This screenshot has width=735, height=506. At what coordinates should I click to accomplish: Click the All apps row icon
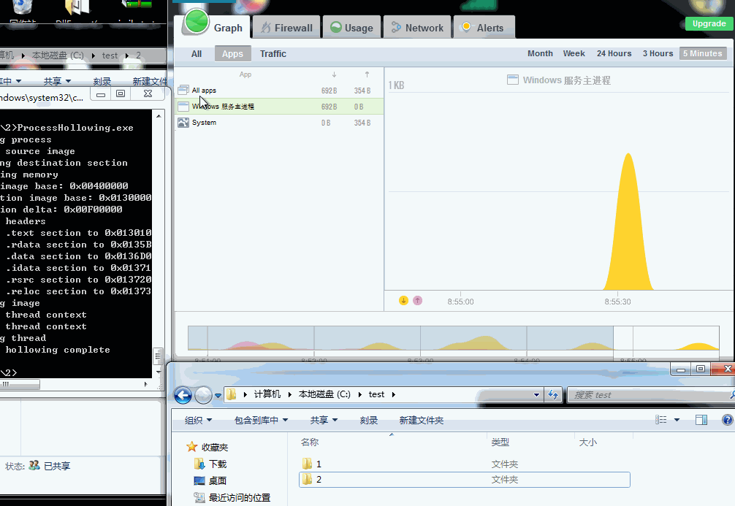pos(183,90)
